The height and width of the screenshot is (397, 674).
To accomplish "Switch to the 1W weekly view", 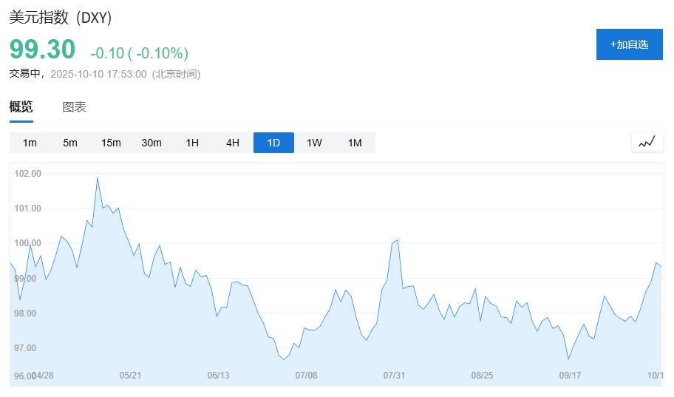I will tap(314, 143).
